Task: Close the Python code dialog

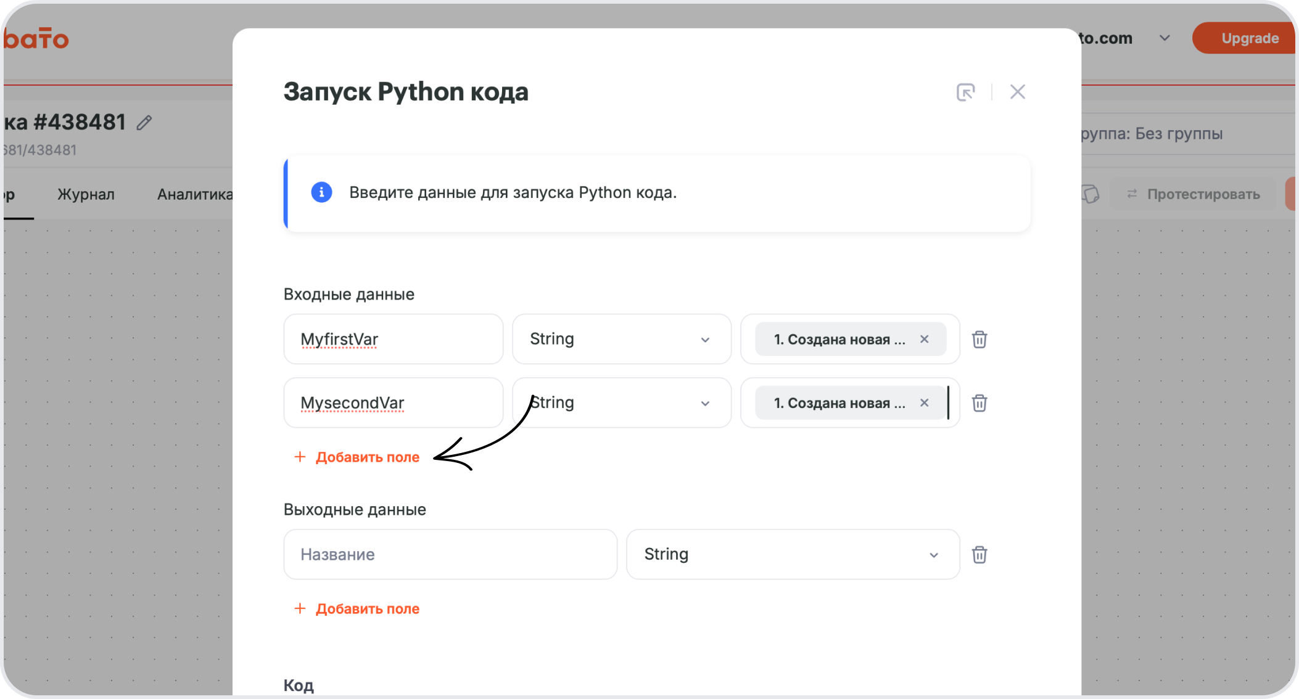Action: [x=1017, y=92]
